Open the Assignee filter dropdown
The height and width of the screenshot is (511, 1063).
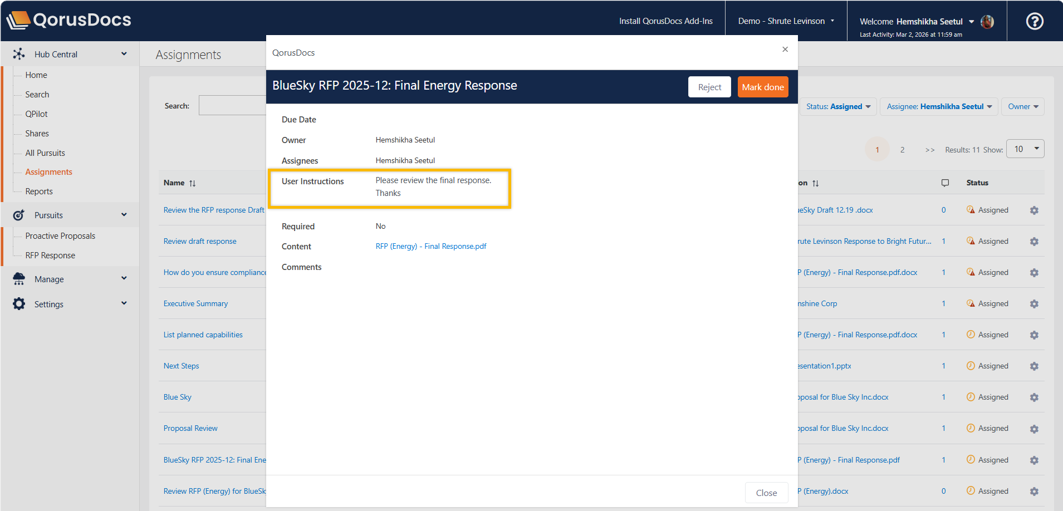pos(939,107)
